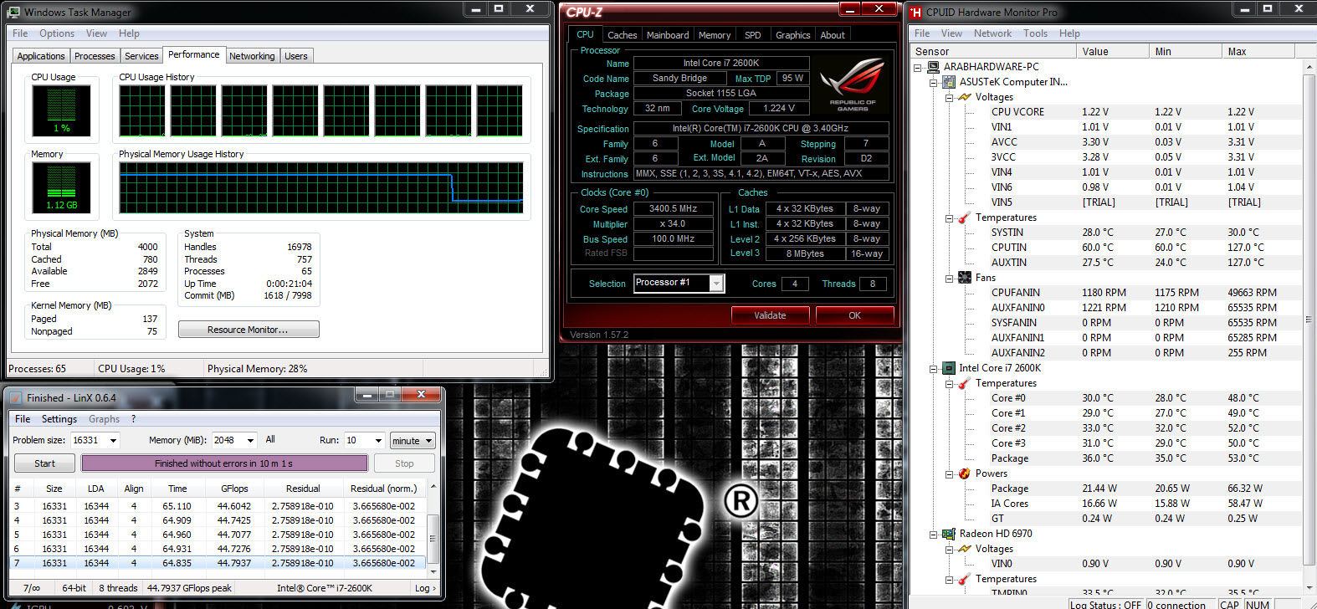Click the lightning Voltages icon under ASUSTeK

964,97
